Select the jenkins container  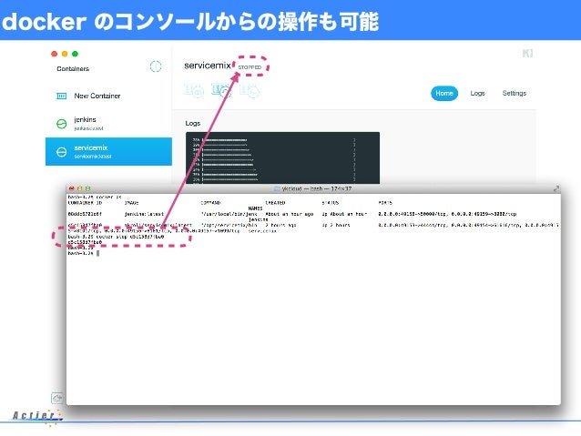click(108, 124)
